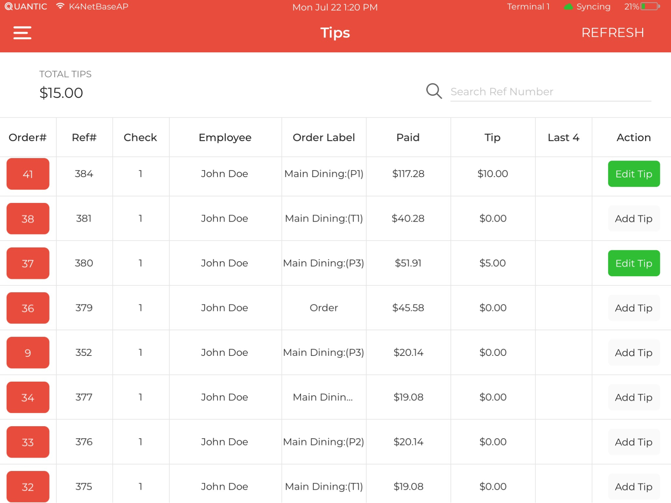
Task: Select order number badge 41
Action: [28, 174]
